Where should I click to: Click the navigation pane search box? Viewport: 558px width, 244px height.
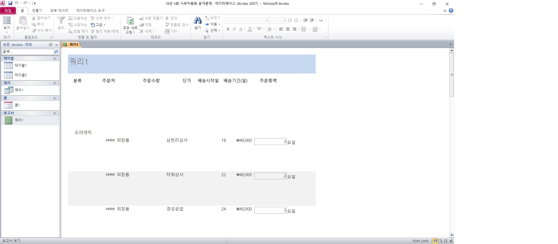click(28, 52)
